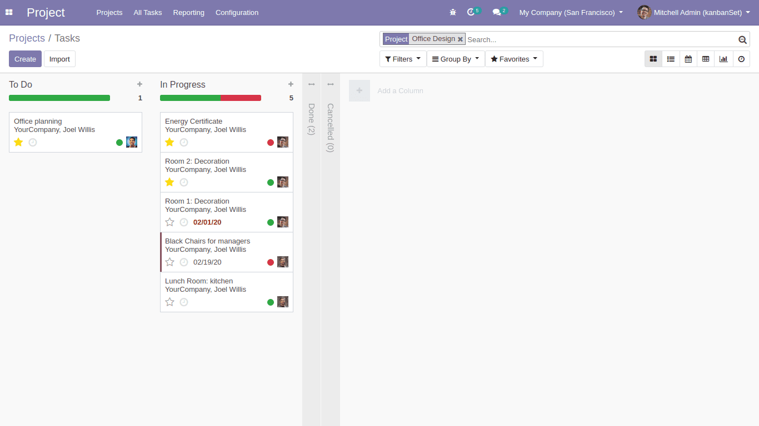Open the My Company (San Francisco) selector

[x=571, y=12]
